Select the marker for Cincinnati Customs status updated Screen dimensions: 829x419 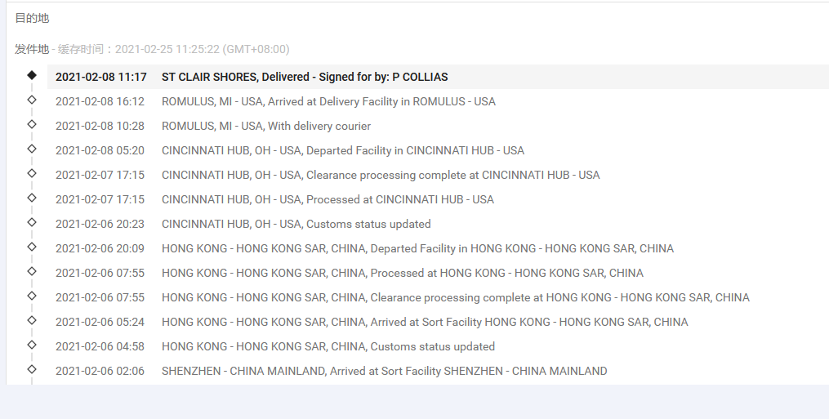(32, 222)
